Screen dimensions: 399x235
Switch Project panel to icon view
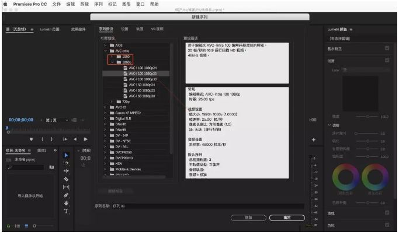(26, 226)
